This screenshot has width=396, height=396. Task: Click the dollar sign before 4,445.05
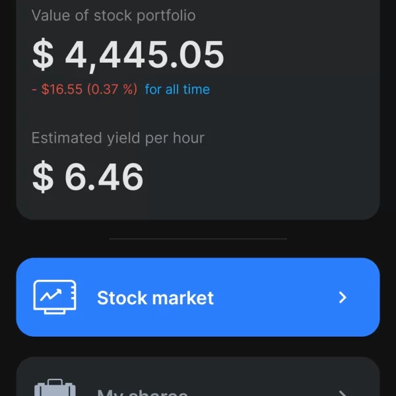click(43, 55)
